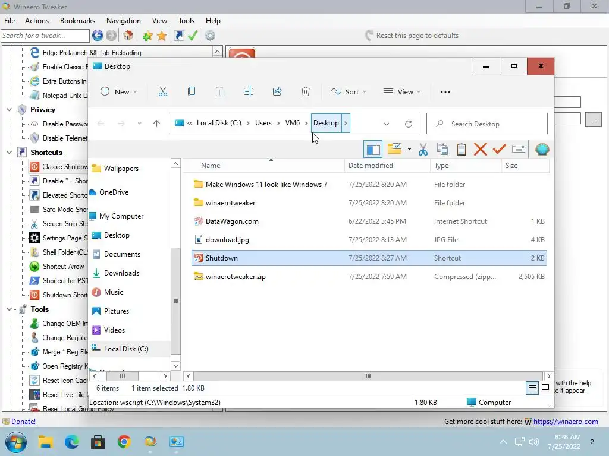Click the scissors Cut icon in classic toolbar
Viewport: 609px width, 456px height.
pos(423,149)
